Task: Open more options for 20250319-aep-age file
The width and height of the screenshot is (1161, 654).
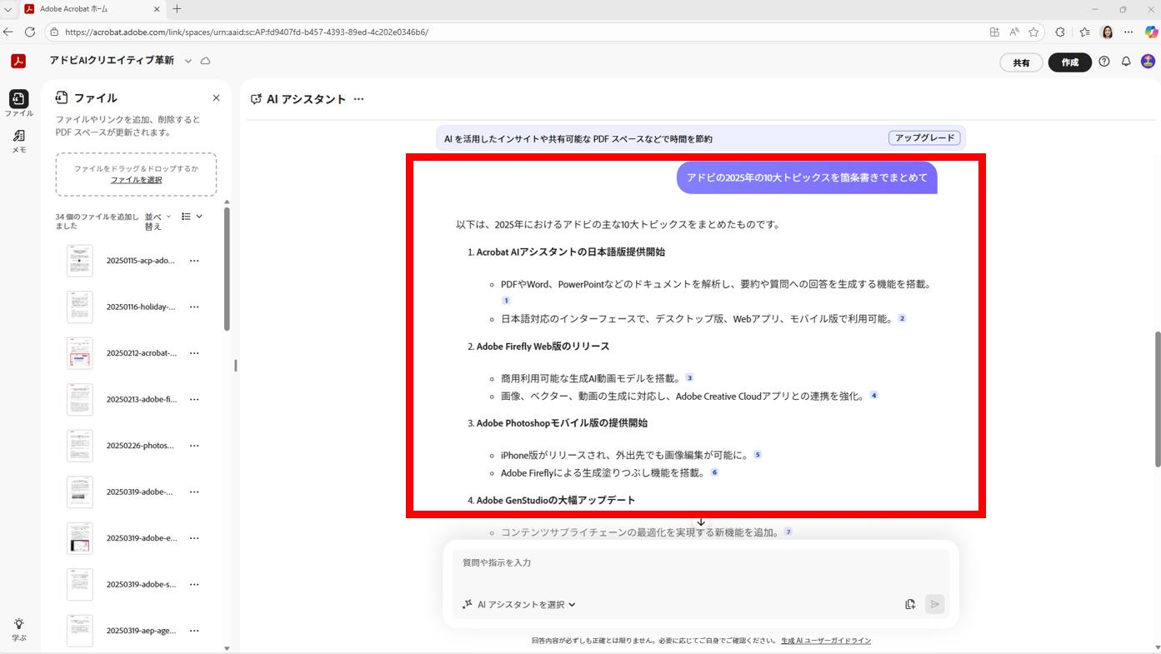Action: tap(194, 631)
